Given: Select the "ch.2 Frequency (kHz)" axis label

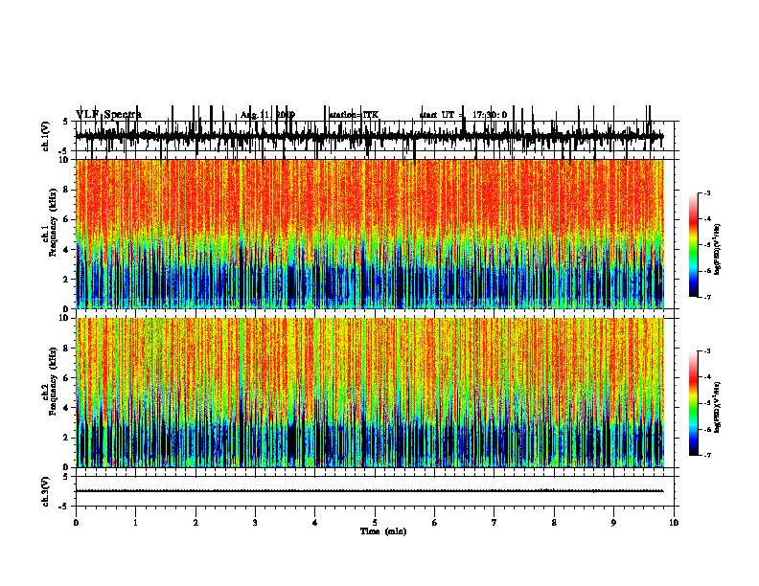Looking at the screenshot, I should [x=50, y=381].
